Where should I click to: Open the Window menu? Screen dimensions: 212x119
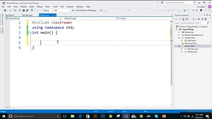pos(79,7)
